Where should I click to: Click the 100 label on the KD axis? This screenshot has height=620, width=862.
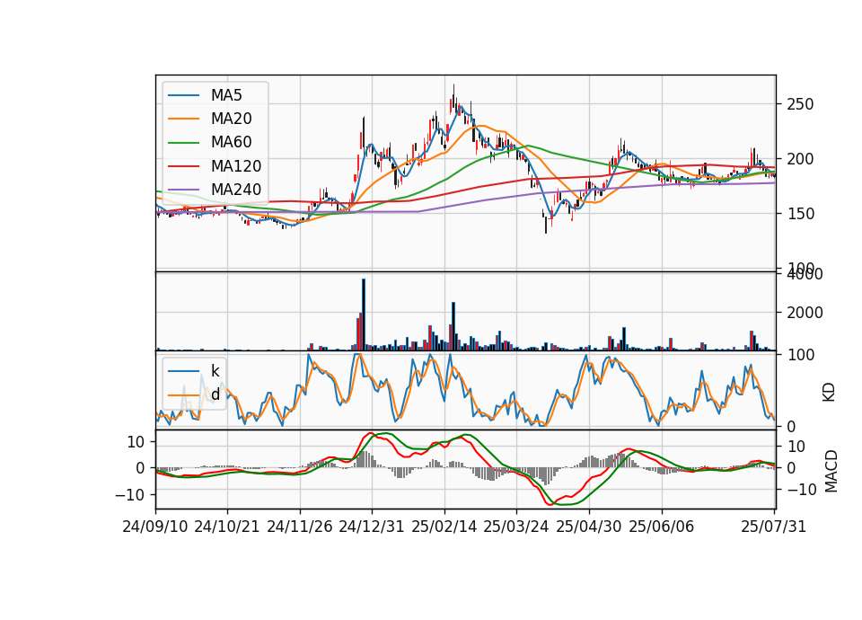[x=800, y=356]
